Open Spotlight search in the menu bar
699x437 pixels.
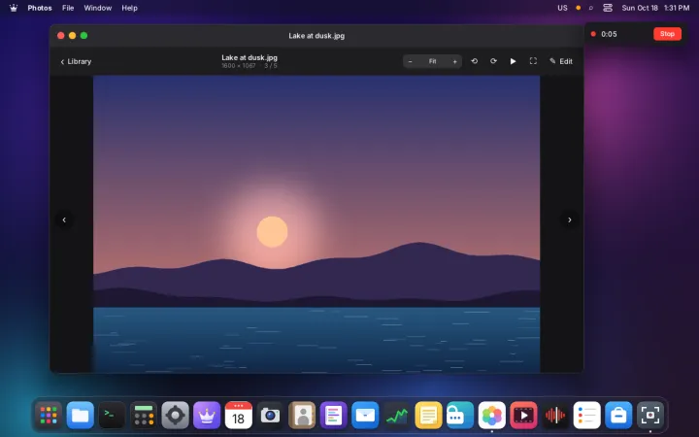click(591, 8)
